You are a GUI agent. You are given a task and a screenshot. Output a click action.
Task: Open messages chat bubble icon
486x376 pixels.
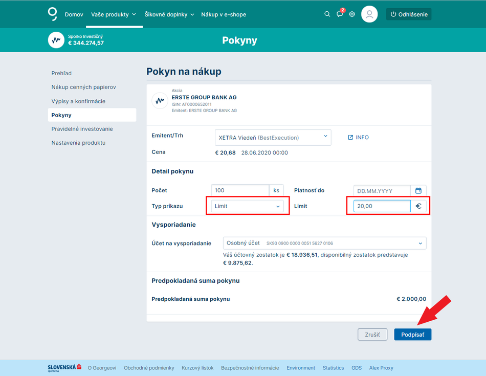(340, 14)
